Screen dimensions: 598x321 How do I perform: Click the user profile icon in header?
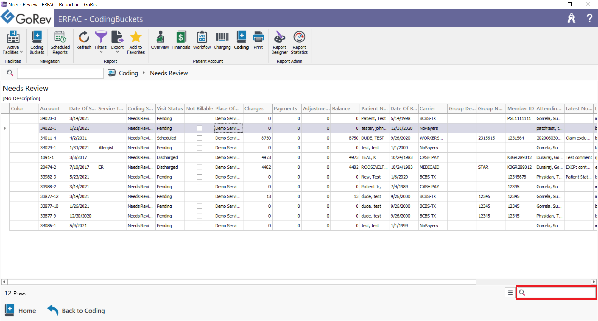[x=572, y=18]
